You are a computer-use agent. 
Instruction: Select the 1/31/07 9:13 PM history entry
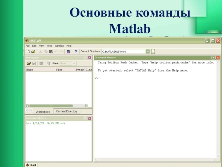pyautogui.click(x=46, y=123)
